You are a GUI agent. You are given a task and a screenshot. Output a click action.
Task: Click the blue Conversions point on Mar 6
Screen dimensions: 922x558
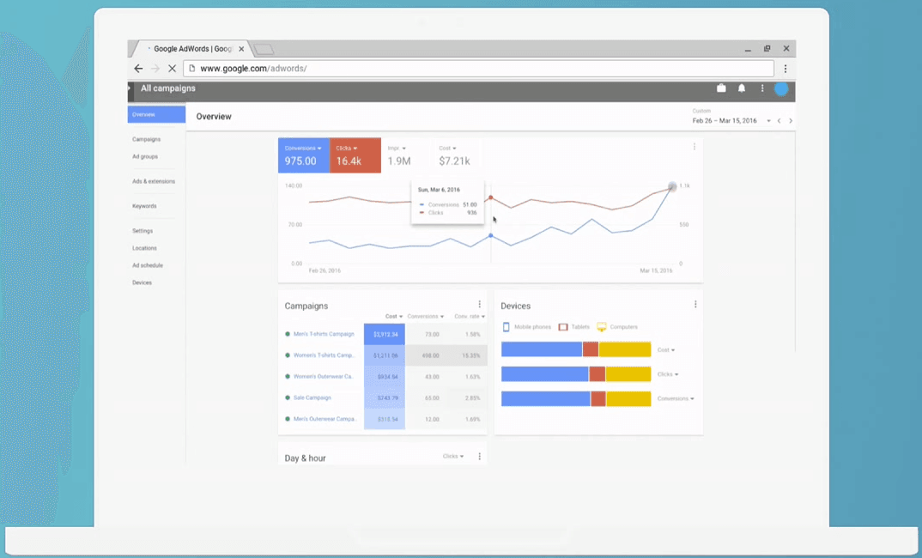tap(491, 236)
